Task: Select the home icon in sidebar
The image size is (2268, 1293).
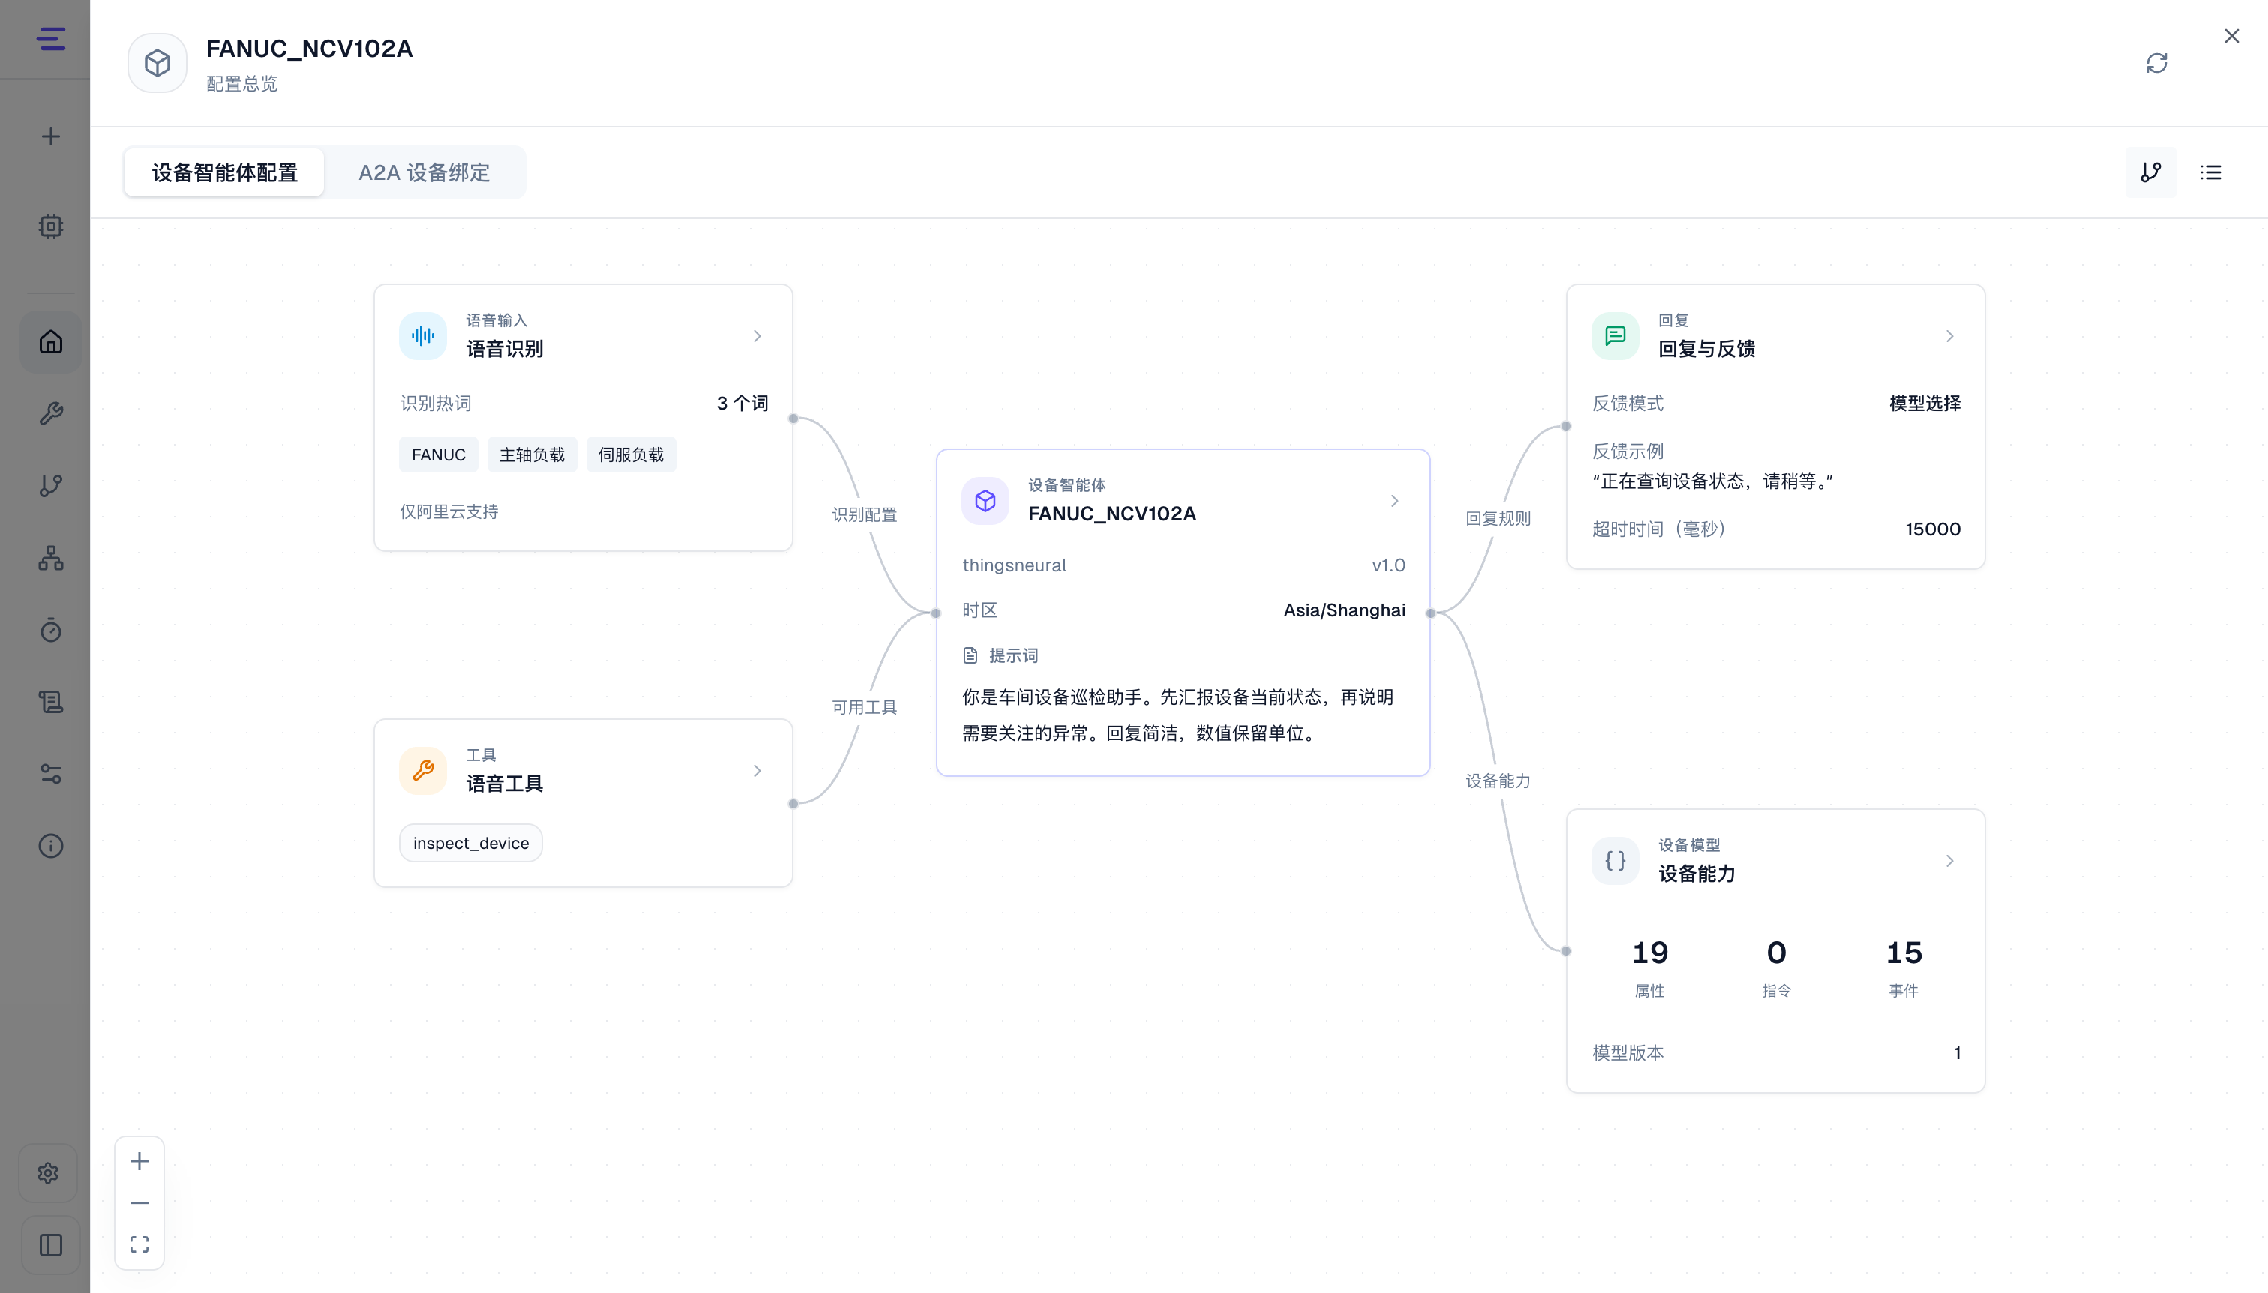Action: point(50,342)
